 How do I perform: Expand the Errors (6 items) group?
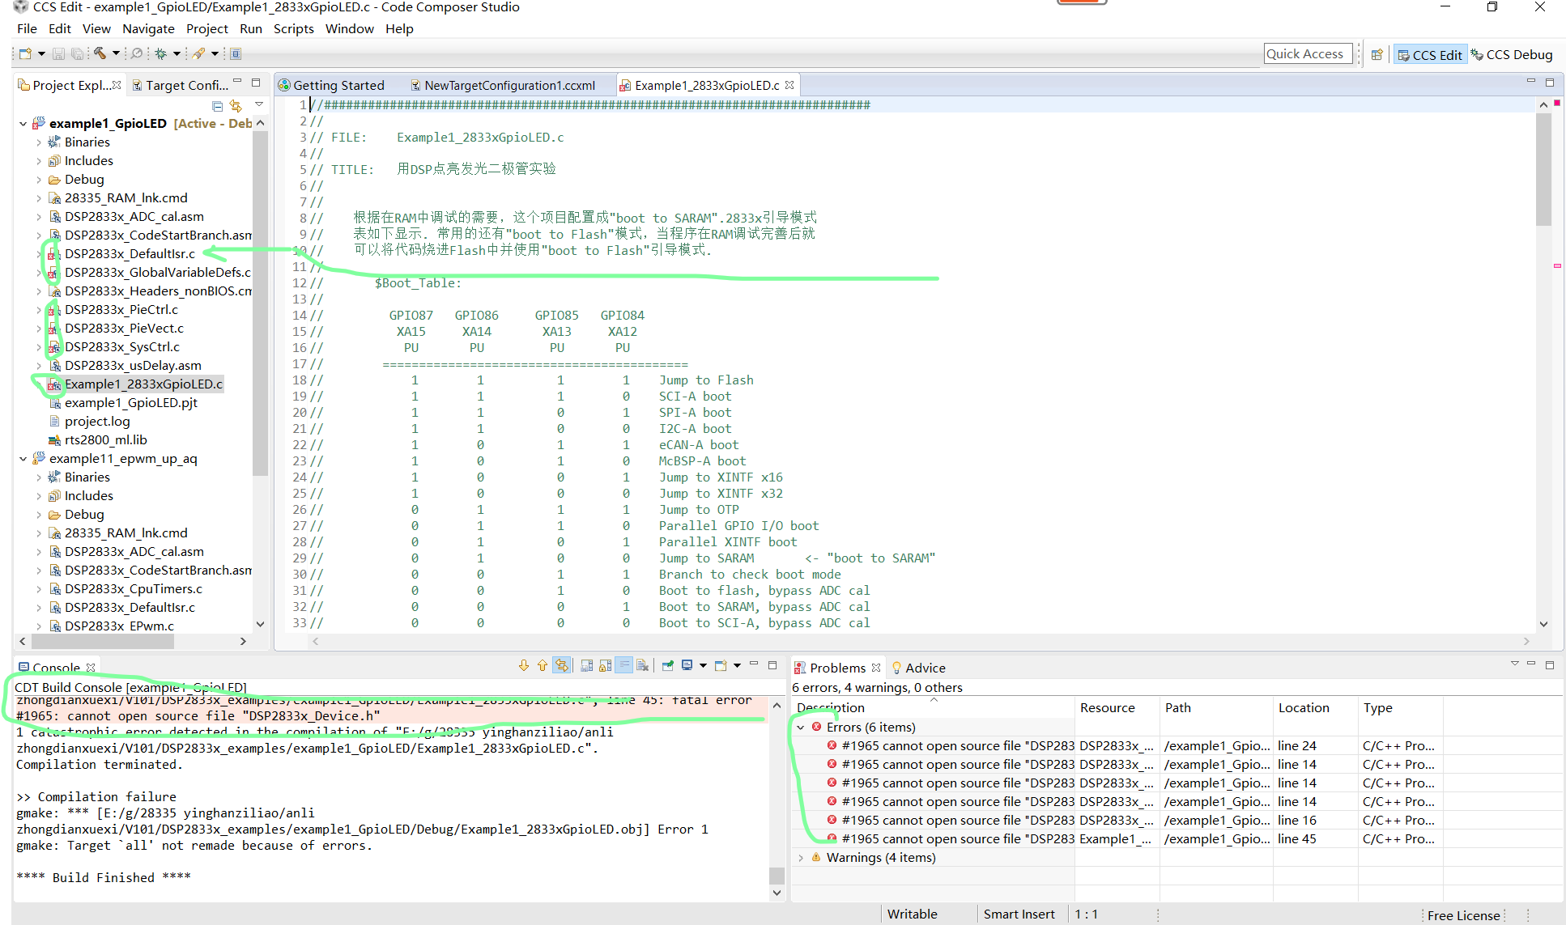point(800,727)
